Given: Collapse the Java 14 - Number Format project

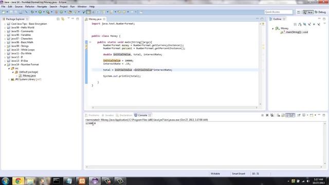Looking at the screenshot, I should [x=5, y=65].
